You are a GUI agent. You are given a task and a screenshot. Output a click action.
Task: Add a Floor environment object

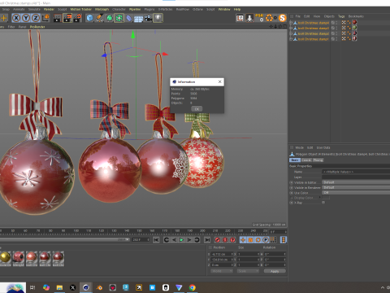[x=138, y=18]
